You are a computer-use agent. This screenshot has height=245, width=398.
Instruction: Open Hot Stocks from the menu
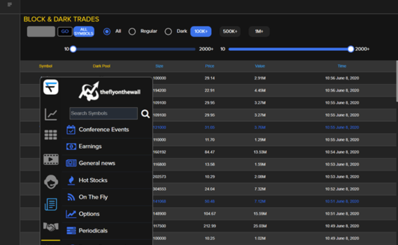coord(92,180)
